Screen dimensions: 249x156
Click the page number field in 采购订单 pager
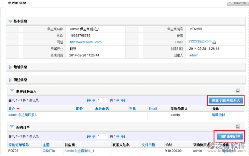[x=102, y=136]
